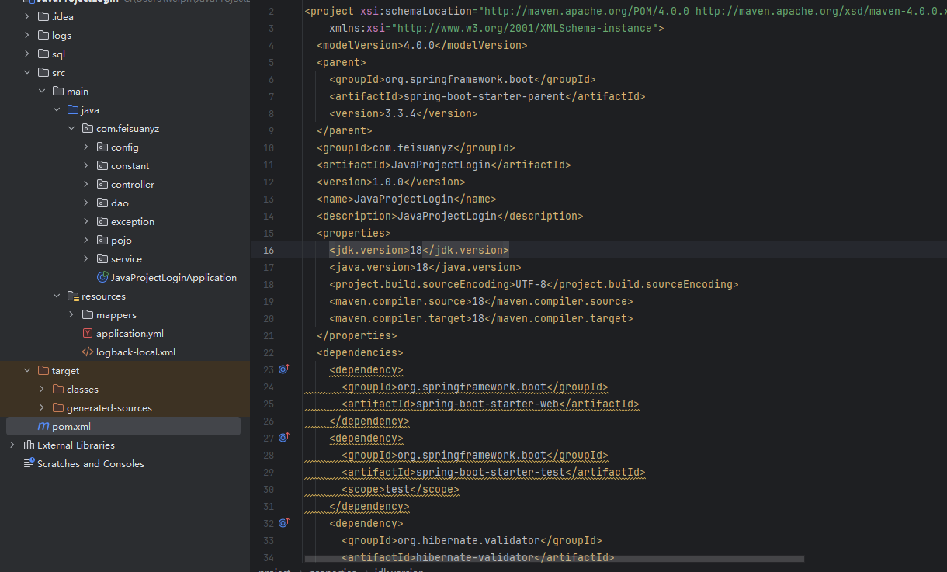Click the orange target folder icon

click(x=43, y=370)
